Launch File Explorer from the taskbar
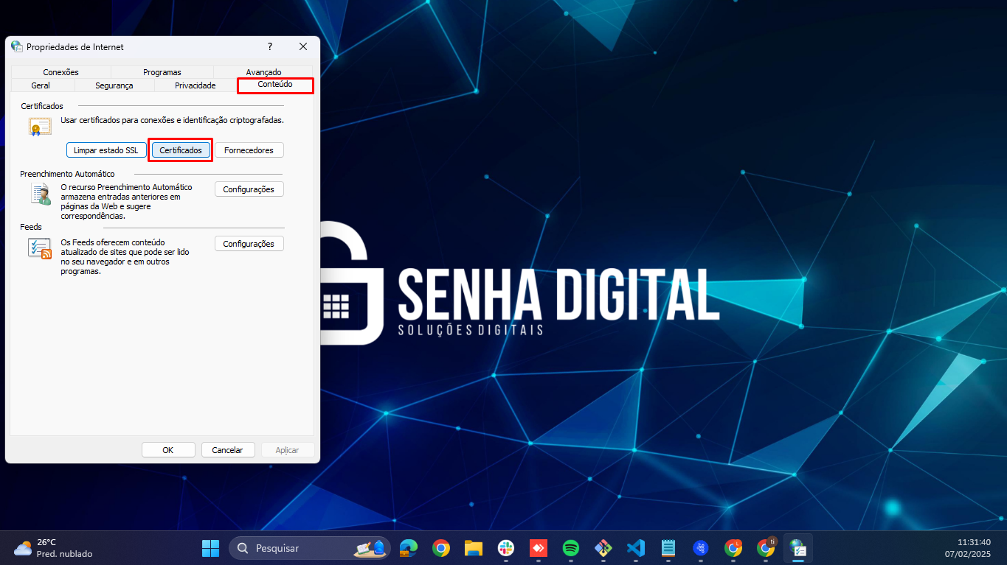The image size is (1007, 565). (x=473, y=548)
